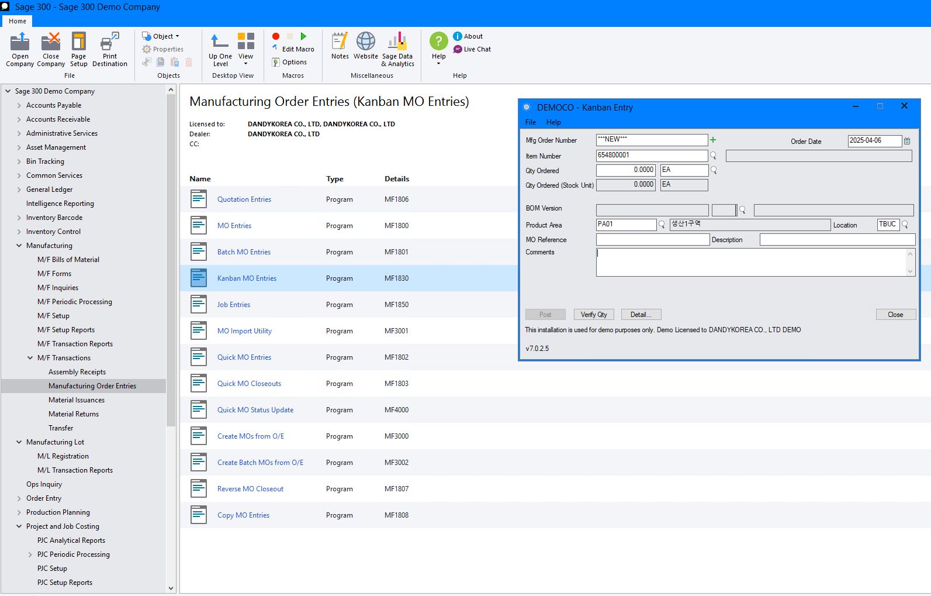
Task: Open the Reverse MO Closeout link
Action: (x=251, y=489)
